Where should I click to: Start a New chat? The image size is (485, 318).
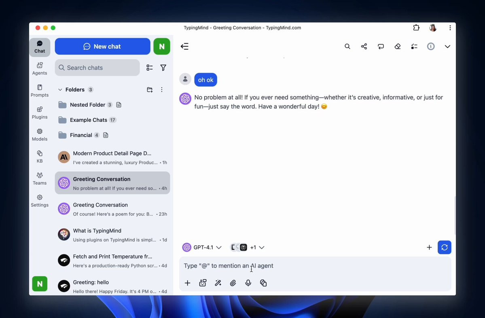pyautogui.click(x=102, y=47)
